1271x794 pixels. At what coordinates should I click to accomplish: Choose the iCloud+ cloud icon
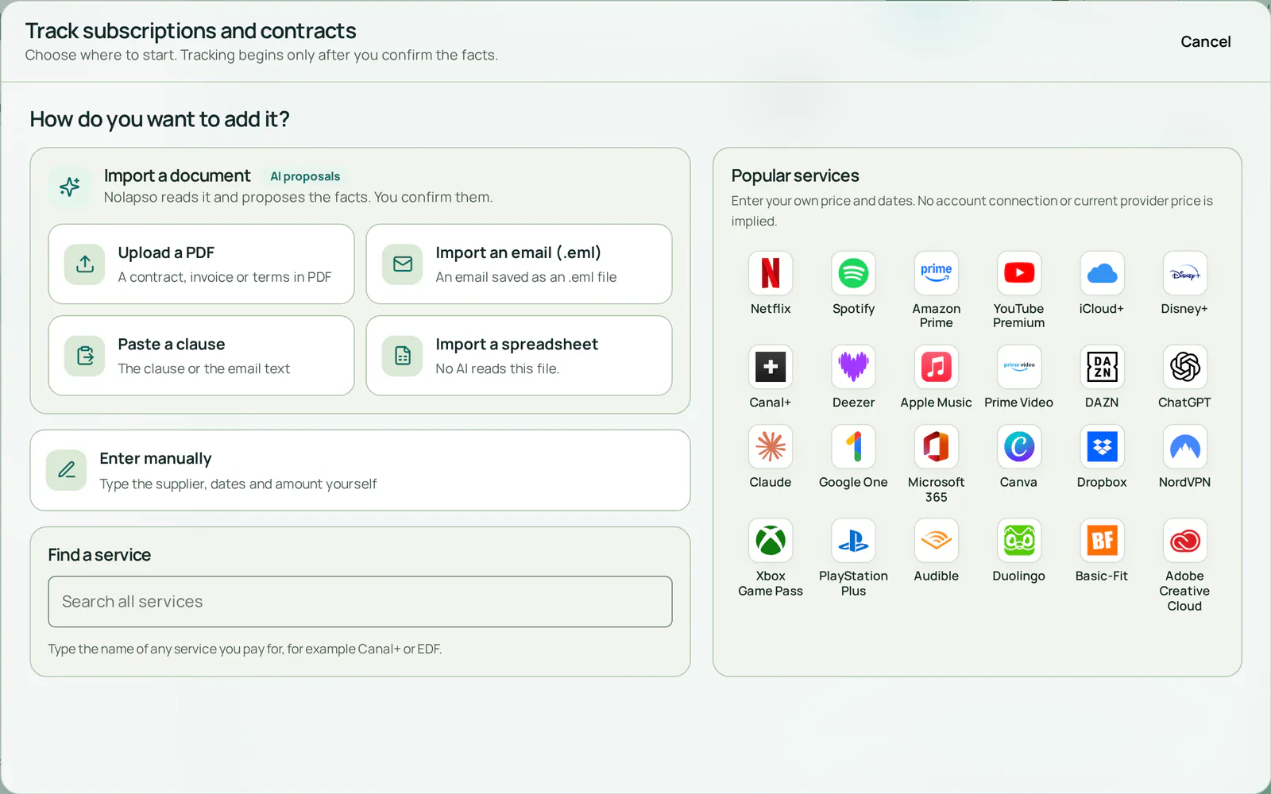[1102, 273]
